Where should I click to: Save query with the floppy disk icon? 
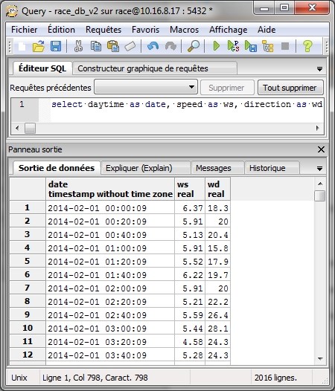point(56,46)
